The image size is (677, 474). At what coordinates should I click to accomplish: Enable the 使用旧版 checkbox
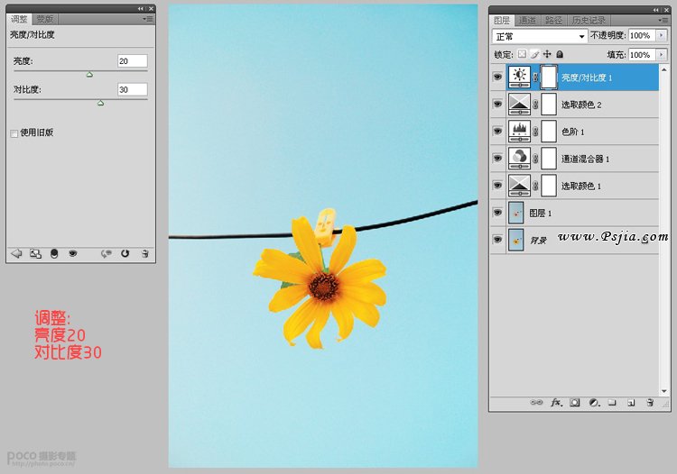pos(14,133)
